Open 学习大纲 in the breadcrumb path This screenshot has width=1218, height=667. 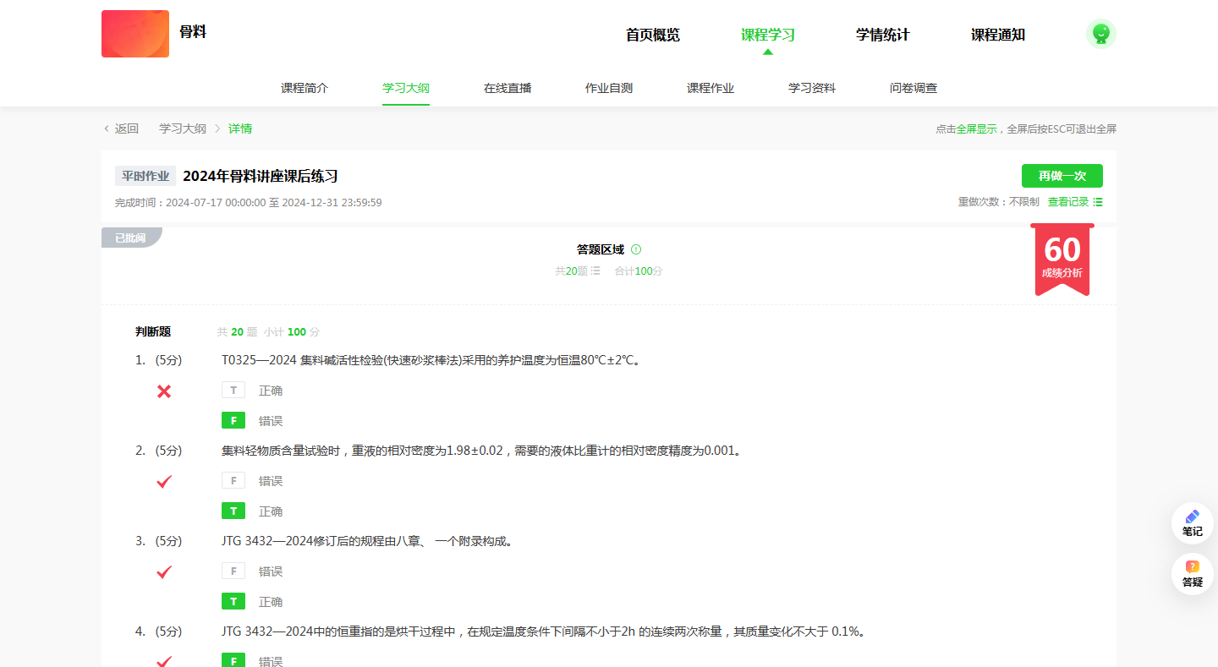[x=183, y=128]
